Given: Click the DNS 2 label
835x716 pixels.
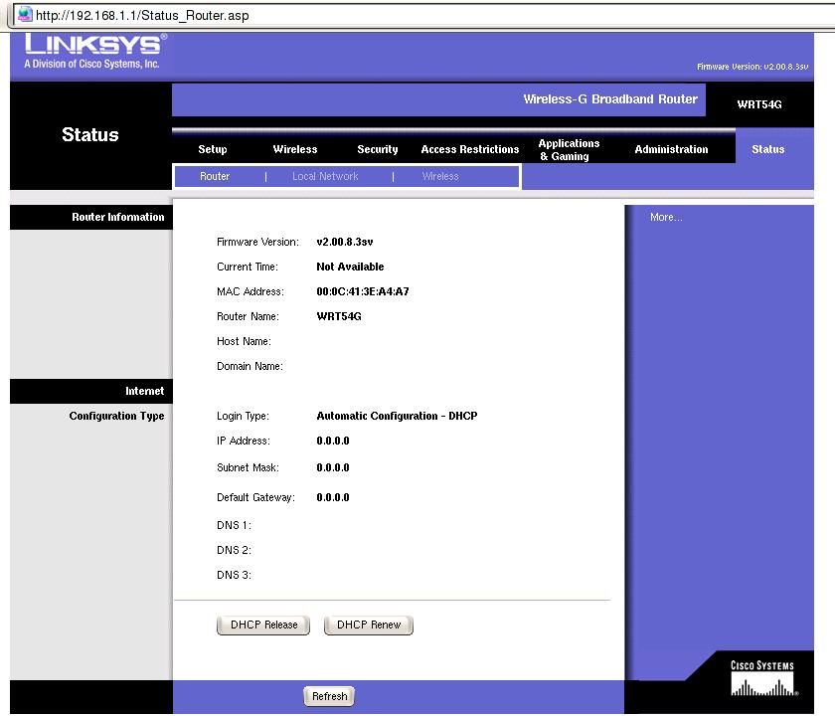Looking at the screenshot, I should pyautogui.click(x=234, y=550).
